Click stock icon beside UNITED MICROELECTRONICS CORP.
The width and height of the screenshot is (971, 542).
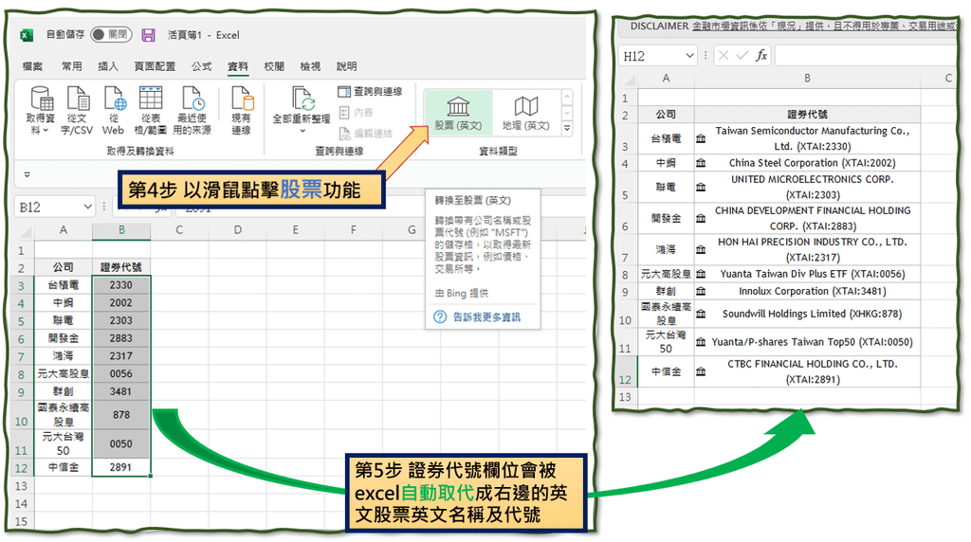point(701,187)
